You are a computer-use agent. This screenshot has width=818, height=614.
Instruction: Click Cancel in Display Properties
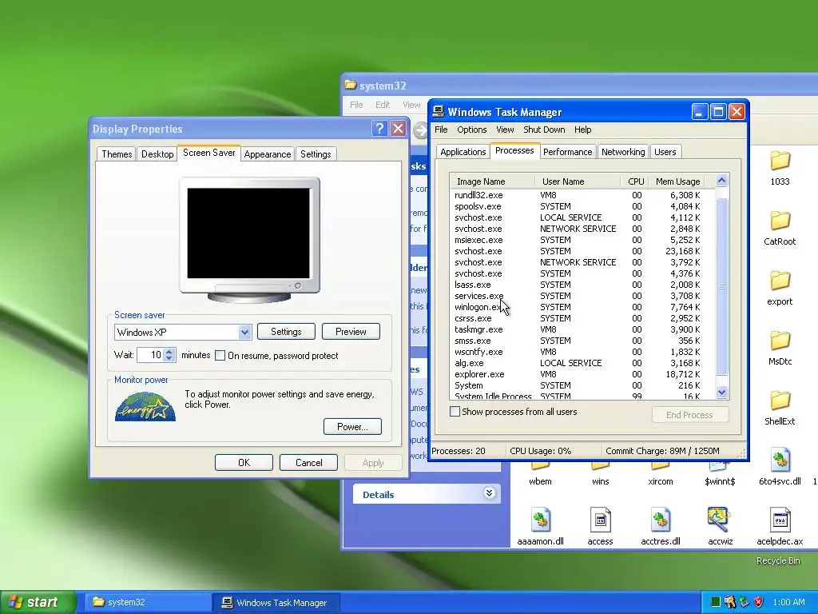[x=308, y=463]
